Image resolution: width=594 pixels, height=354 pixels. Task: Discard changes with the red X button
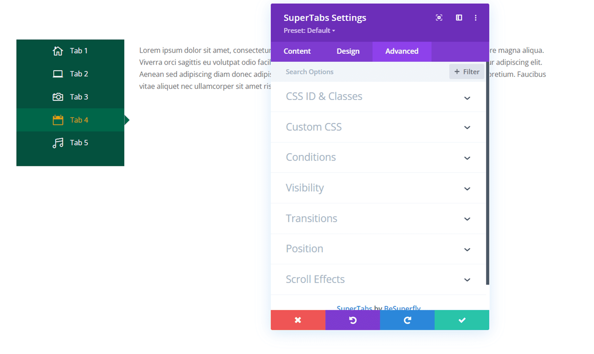[x=298, y=320]
